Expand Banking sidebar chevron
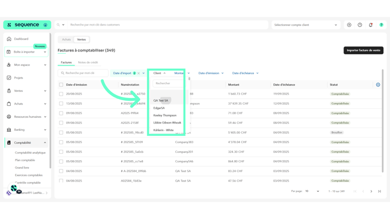 [x=45, y=130]
